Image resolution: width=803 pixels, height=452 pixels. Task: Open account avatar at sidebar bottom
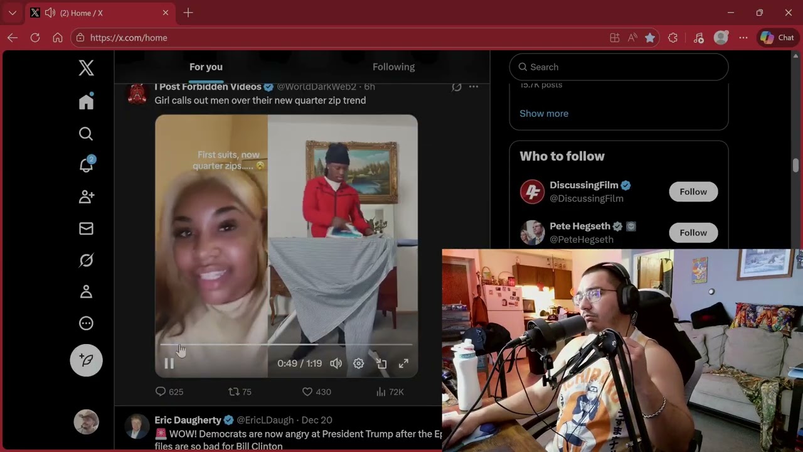[86, 422]
